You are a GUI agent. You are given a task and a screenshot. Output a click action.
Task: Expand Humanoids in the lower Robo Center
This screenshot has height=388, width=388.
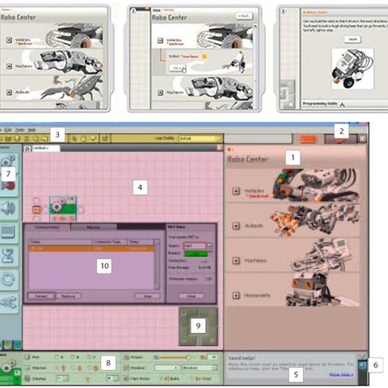236,295
